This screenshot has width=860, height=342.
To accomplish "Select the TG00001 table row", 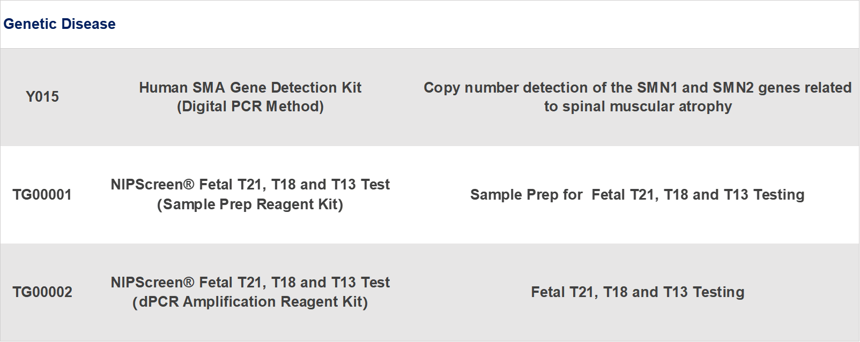I will [430, 195].
